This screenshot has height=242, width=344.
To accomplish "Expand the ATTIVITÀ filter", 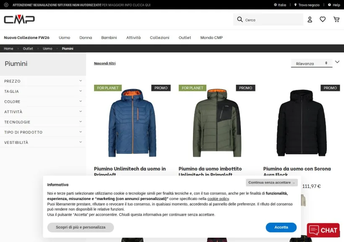I will tap(43, 112).
